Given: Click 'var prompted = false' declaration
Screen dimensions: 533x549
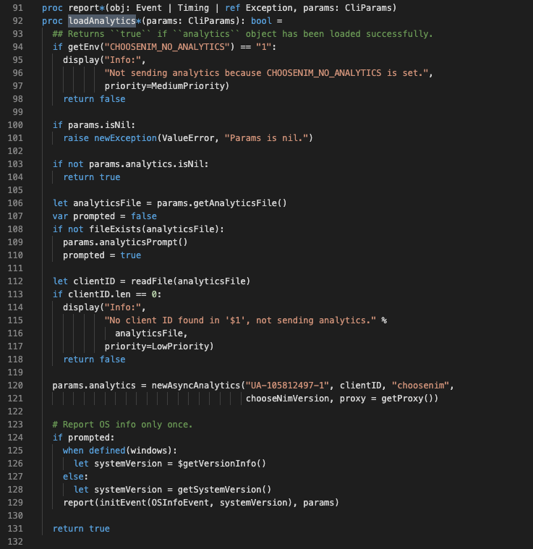Looking at the screenshot, I should (105, 216).
